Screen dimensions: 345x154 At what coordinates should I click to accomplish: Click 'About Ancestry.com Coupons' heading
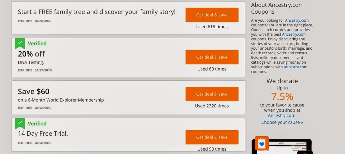coord(277,8)
